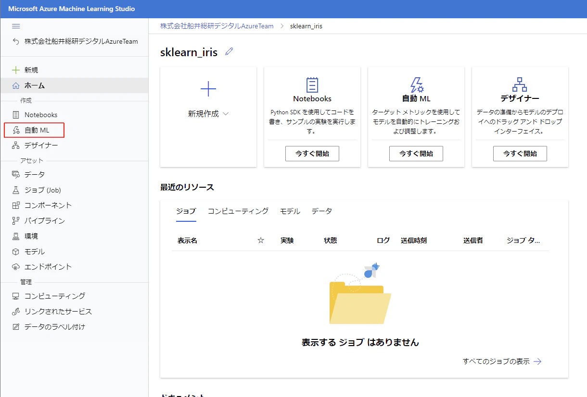
Task: Click the パイプライン icon in the sidebar
Action: tap(16, 221)
